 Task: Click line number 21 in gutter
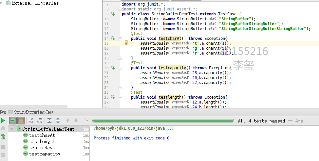point(106,73)
